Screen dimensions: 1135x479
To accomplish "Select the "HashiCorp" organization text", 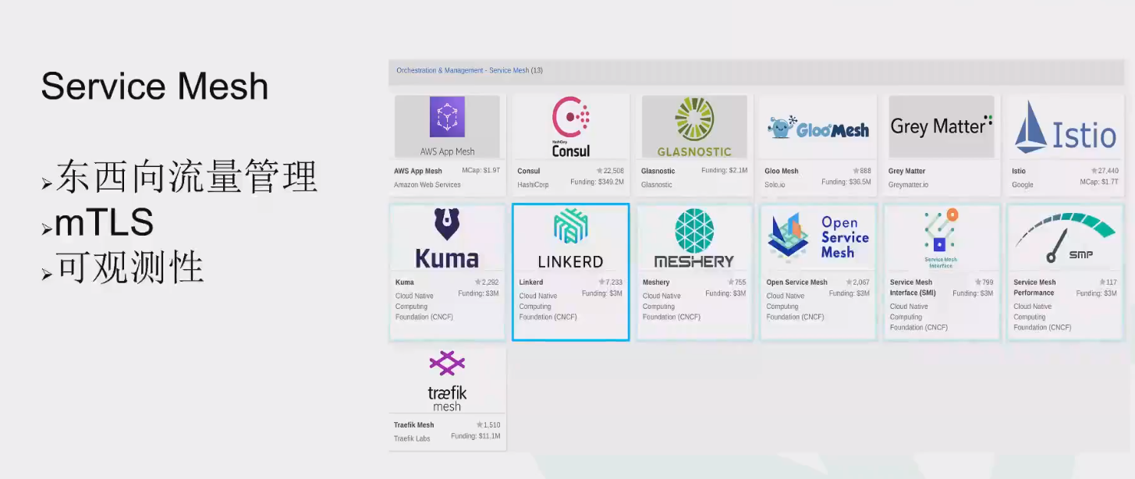I will point(534,185).
